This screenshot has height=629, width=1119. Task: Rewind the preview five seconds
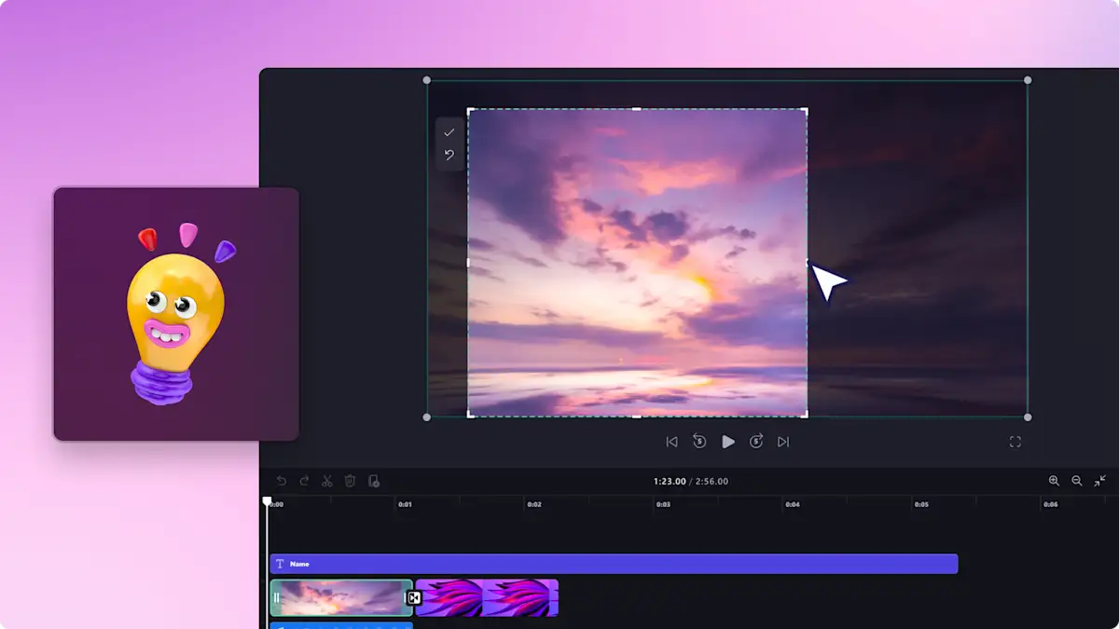click(x=700, y=442)
